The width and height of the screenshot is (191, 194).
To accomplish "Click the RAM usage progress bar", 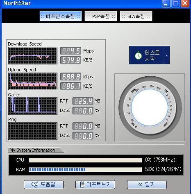I will click(85, 170).
